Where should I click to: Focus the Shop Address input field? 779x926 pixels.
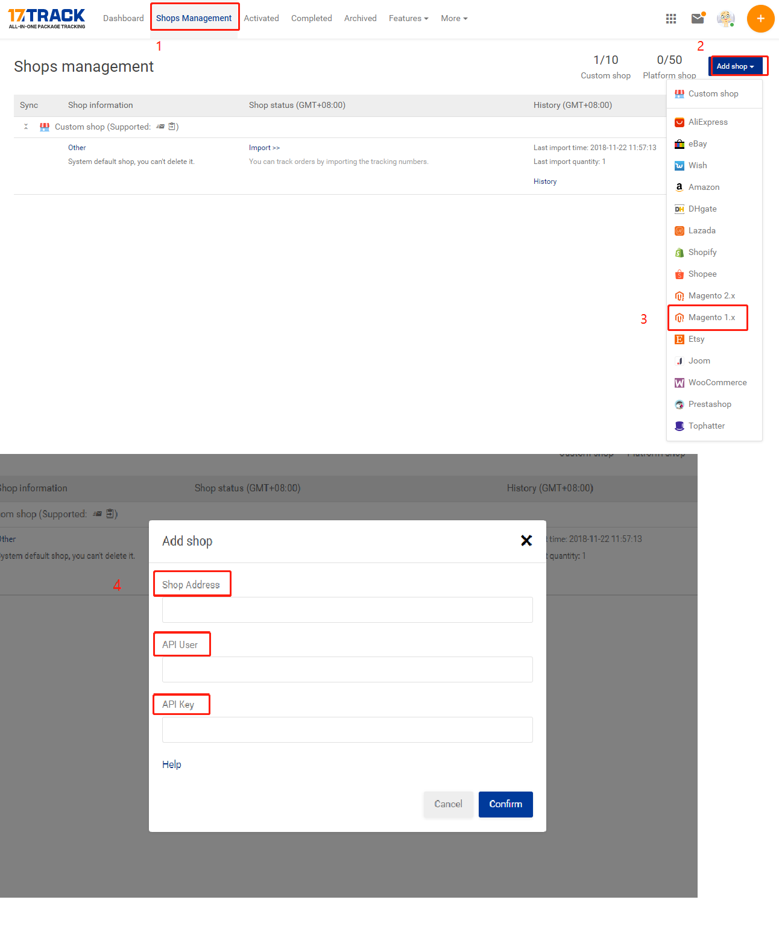[x=347, y=609]
